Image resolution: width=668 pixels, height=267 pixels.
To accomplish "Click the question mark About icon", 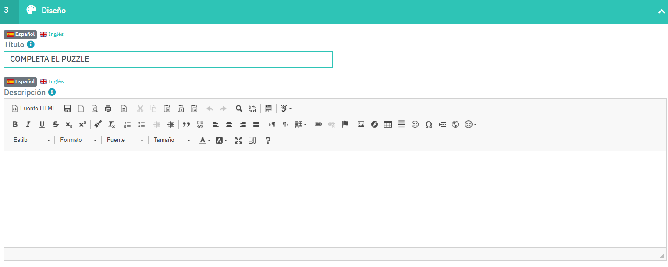I will pos(268,140).
